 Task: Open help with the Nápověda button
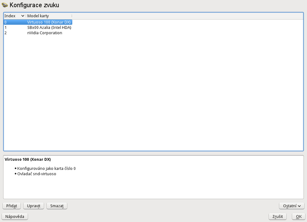(15, 217)
